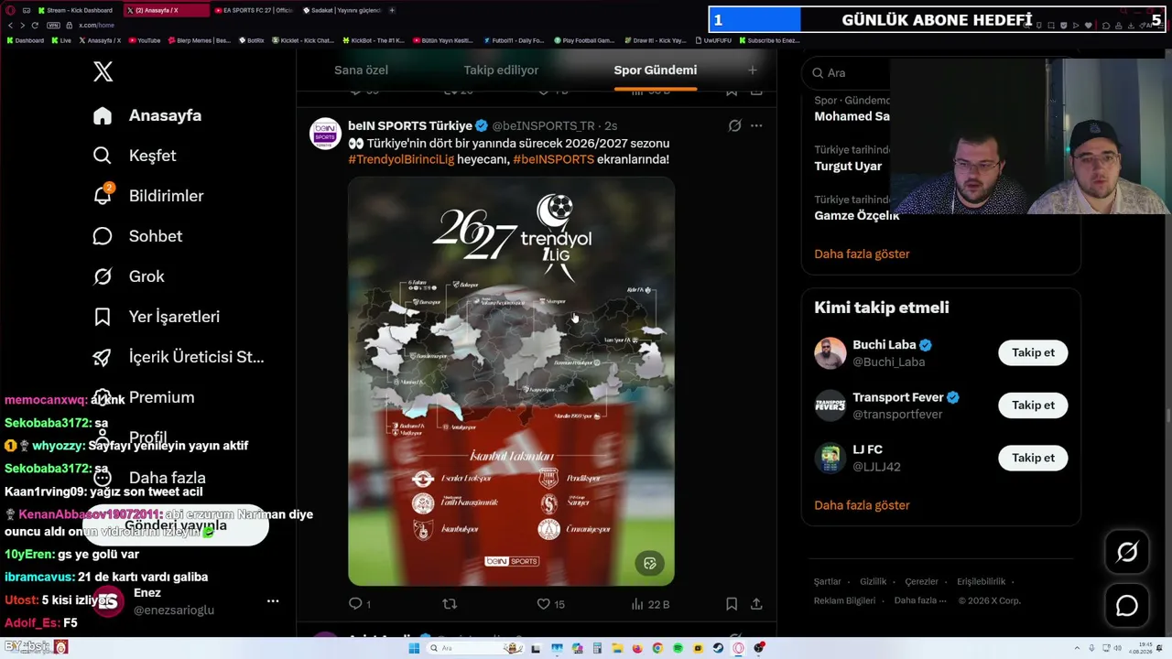Click the Ara search field on X

tap(940, 72)
